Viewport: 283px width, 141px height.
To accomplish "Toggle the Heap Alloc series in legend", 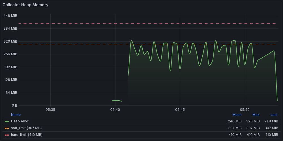I will pyautogui.click(x=20, y=121).
